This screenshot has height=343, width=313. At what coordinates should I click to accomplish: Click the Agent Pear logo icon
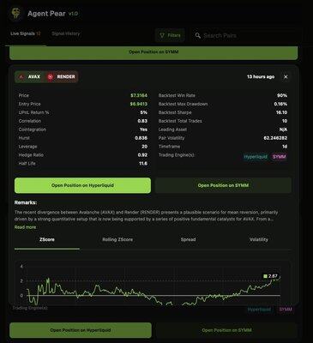click(x=16, y=13)
